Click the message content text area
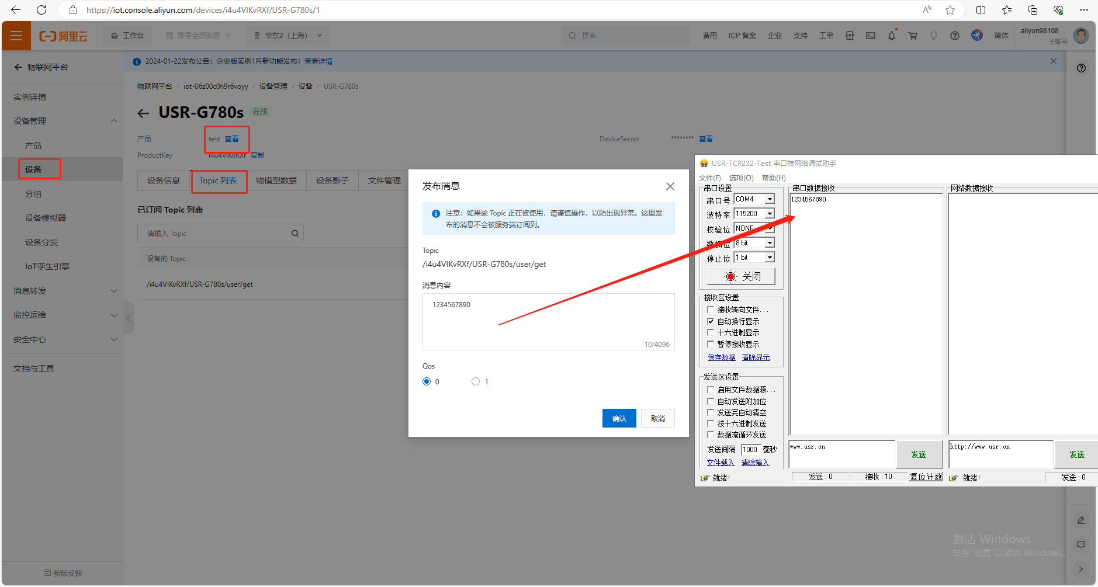The width and height of the screenshot is (1098, 587). pyautogui.click(x=548, y=321)
